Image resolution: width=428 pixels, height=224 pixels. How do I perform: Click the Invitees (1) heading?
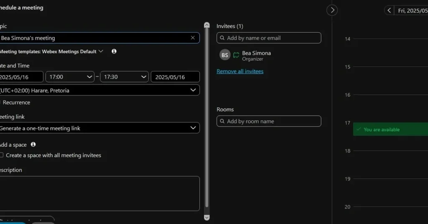coord(230,26)
